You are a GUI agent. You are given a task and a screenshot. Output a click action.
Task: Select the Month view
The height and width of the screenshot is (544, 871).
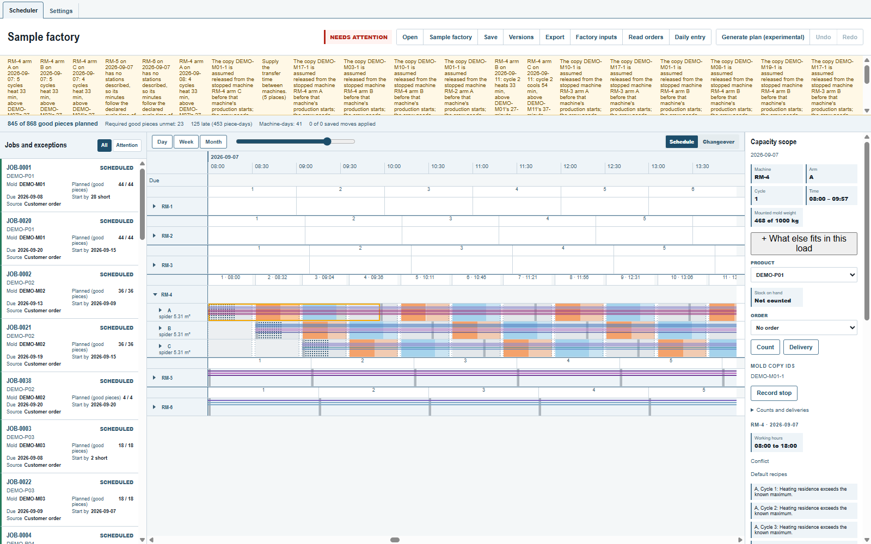213,142
